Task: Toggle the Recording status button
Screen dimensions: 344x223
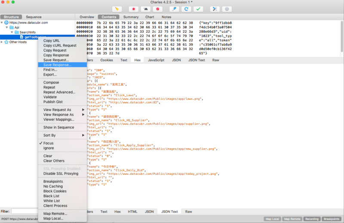Action: (x=312, y=219)
